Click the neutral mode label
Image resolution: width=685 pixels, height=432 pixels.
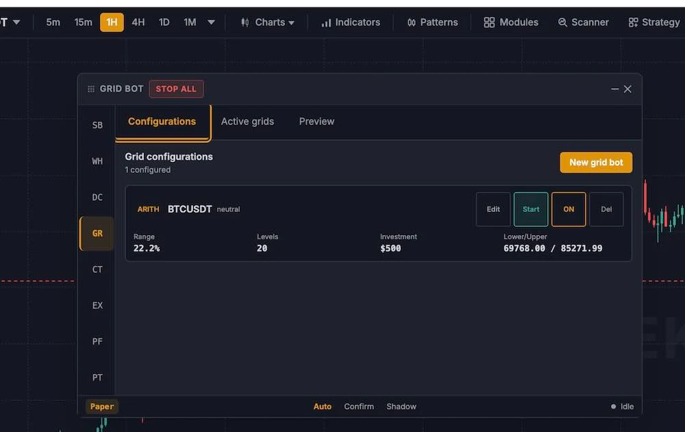coord(229,209)
